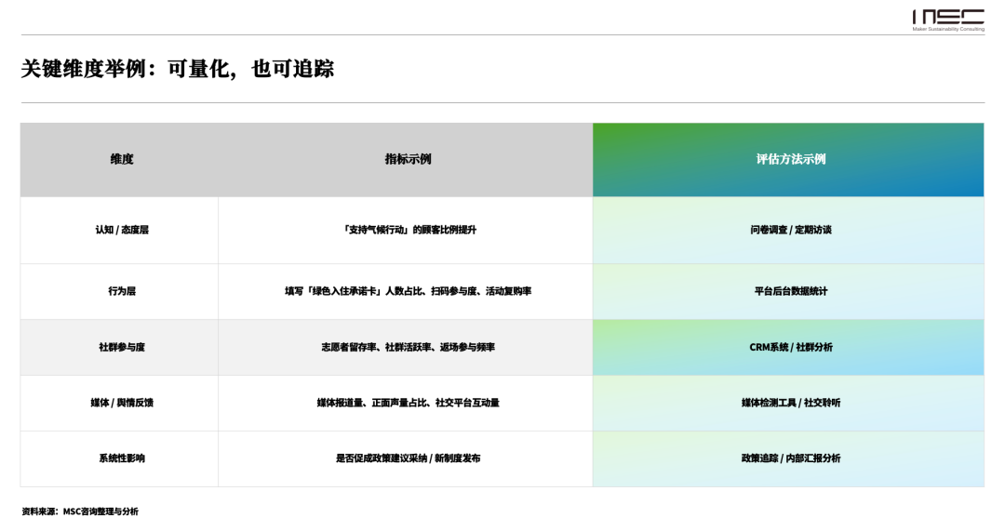This screenshot has height=531, width=1005.
Task: Click the 媒体检测工具 / 社交聆听 cell
Action: 790,403
